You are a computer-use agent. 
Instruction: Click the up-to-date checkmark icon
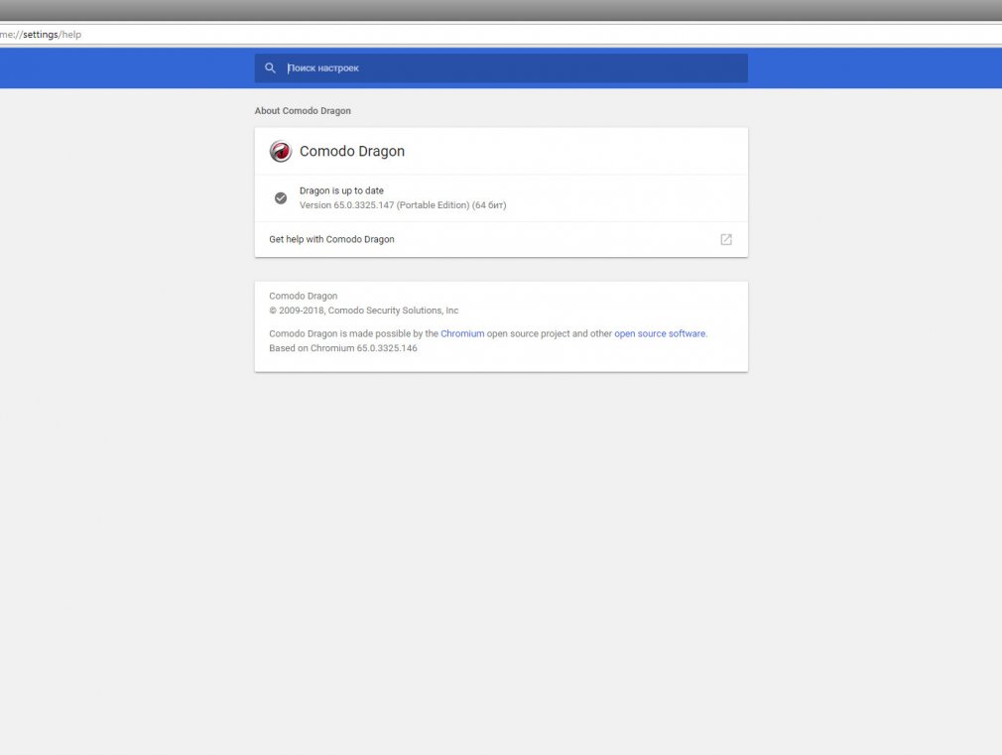click(x=281, y=198)
